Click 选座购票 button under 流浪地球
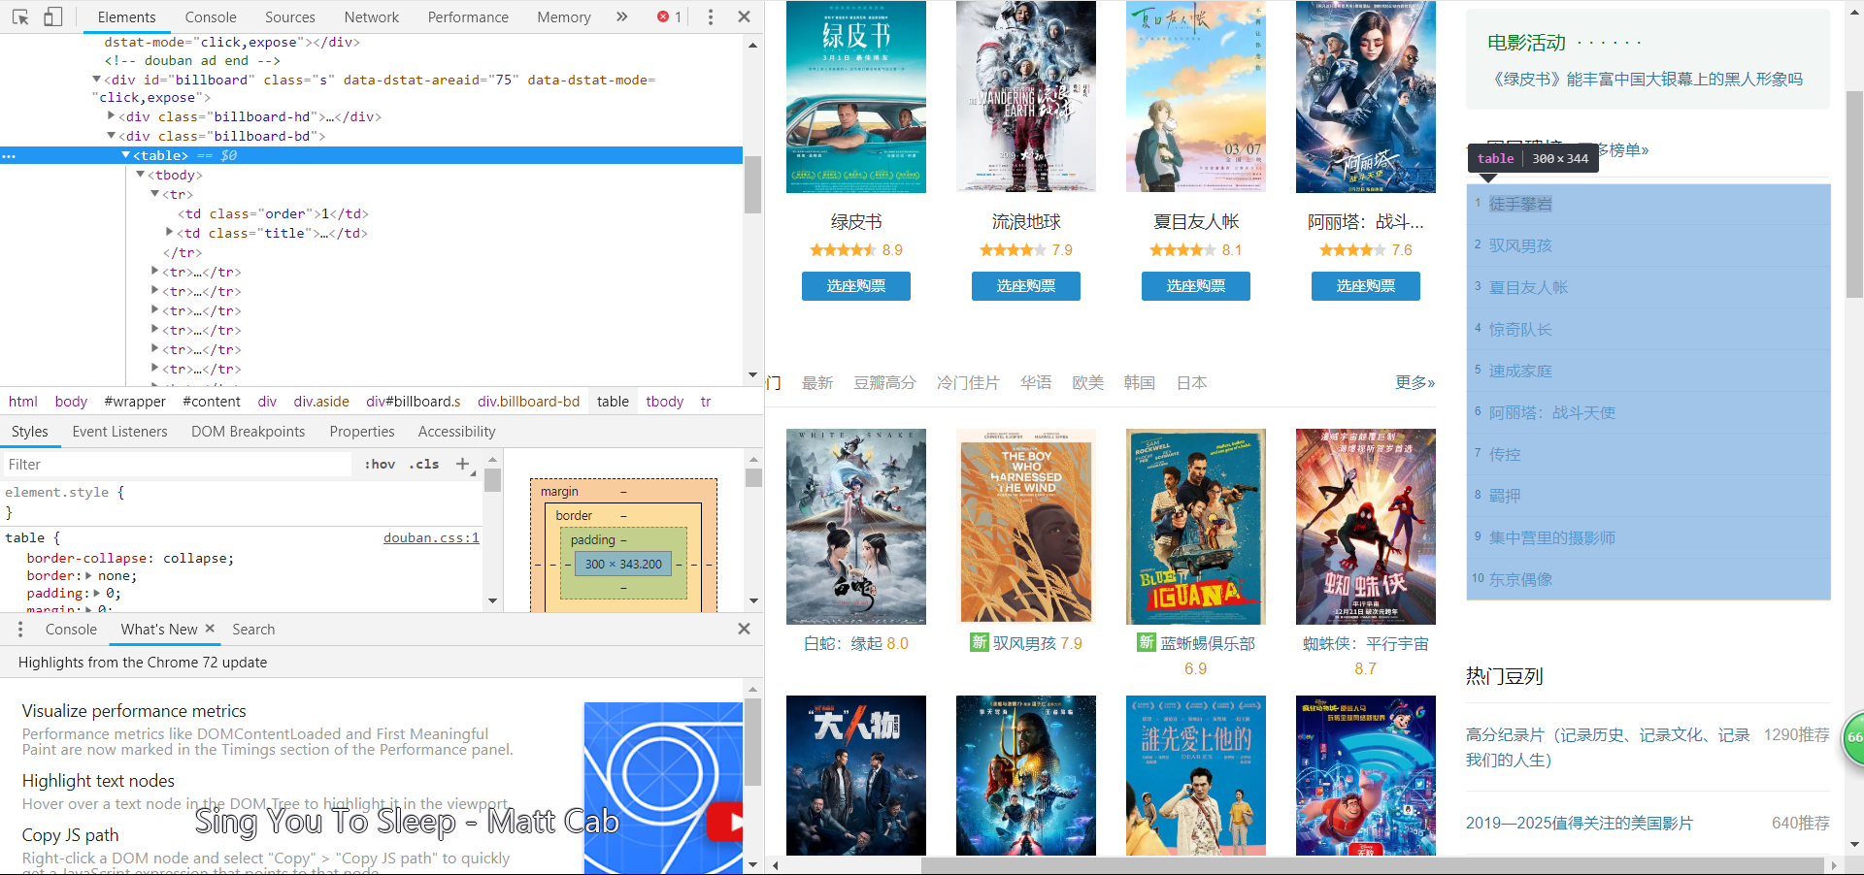This screenshot has width=1864, height=875. tap(1026, 286)
